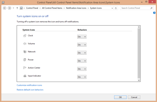Click the search magnifier icon
157x102 pixels.
[151, 8]
